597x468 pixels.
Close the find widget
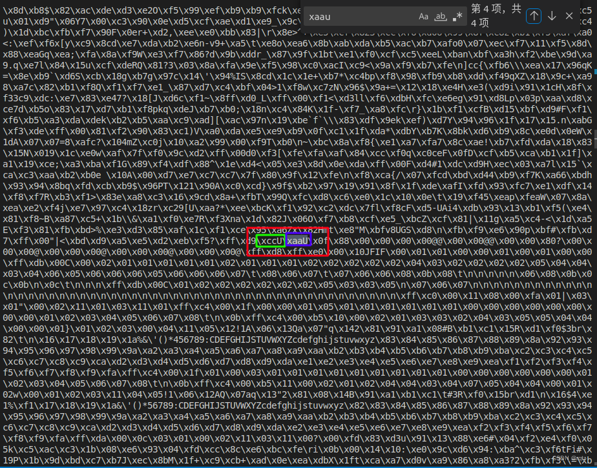[x=569, y=16]
